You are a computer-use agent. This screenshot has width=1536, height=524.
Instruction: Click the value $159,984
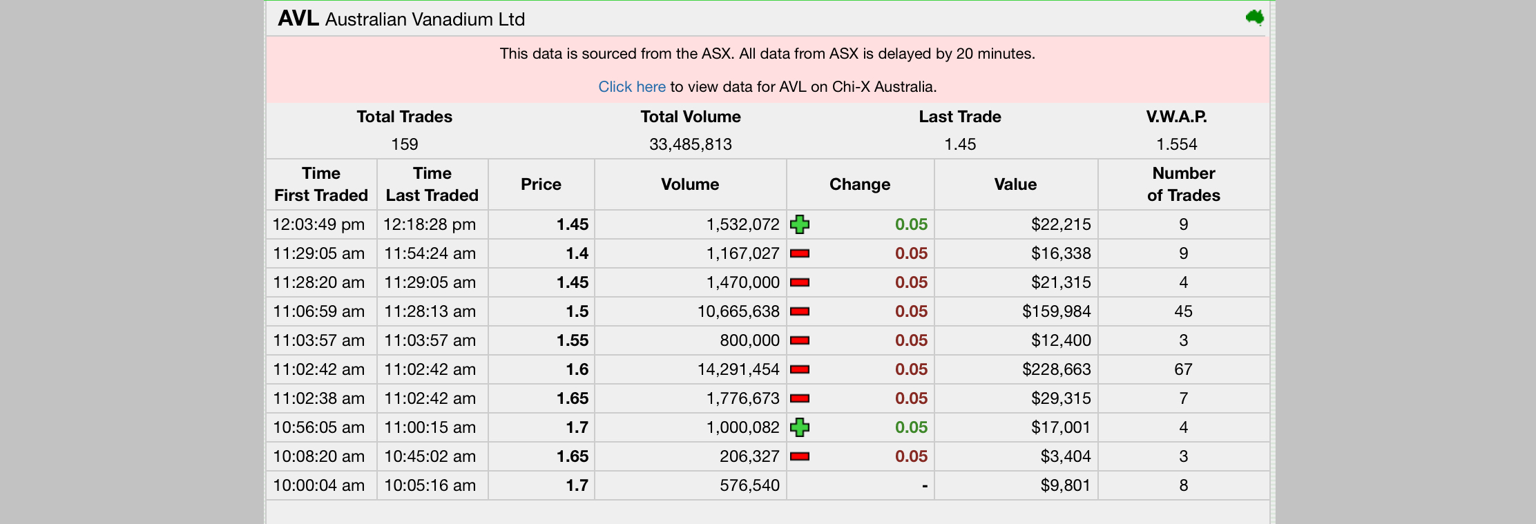pos(1057,311)
